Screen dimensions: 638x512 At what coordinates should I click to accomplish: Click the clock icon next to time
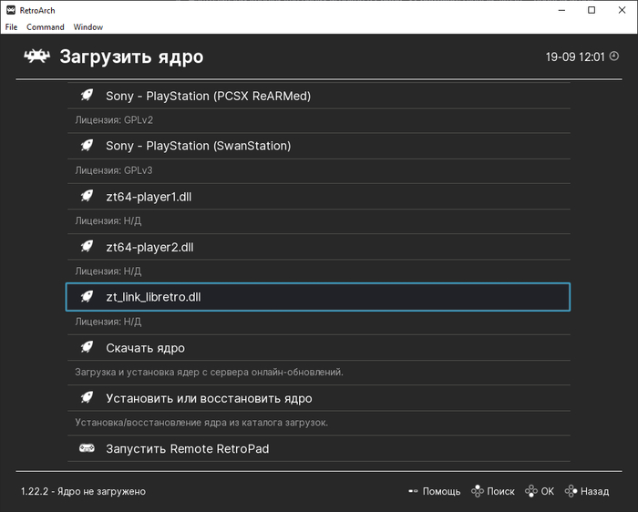(614, 56)
